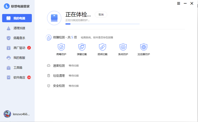Open the 工具箱 sidebar section
This screenshot has width=198, height=122.
point(17,68)
